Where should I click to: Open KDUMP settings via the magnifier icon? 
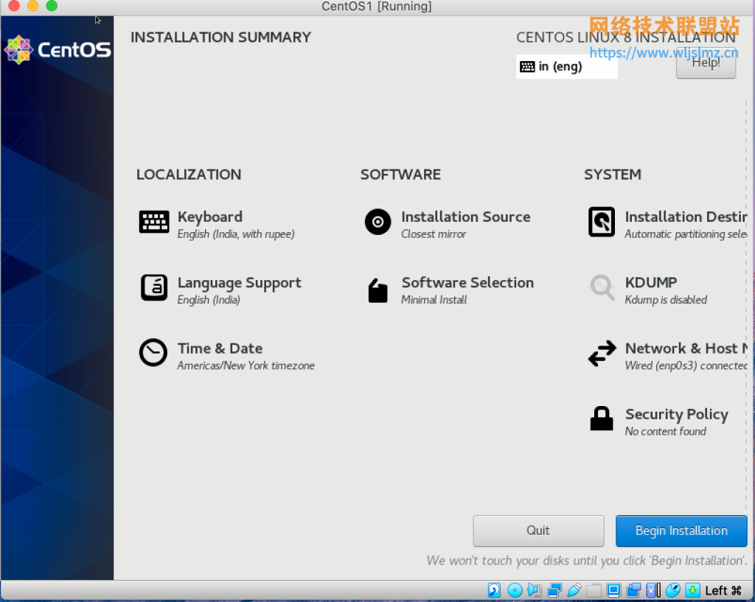click(x=602, y=287)
